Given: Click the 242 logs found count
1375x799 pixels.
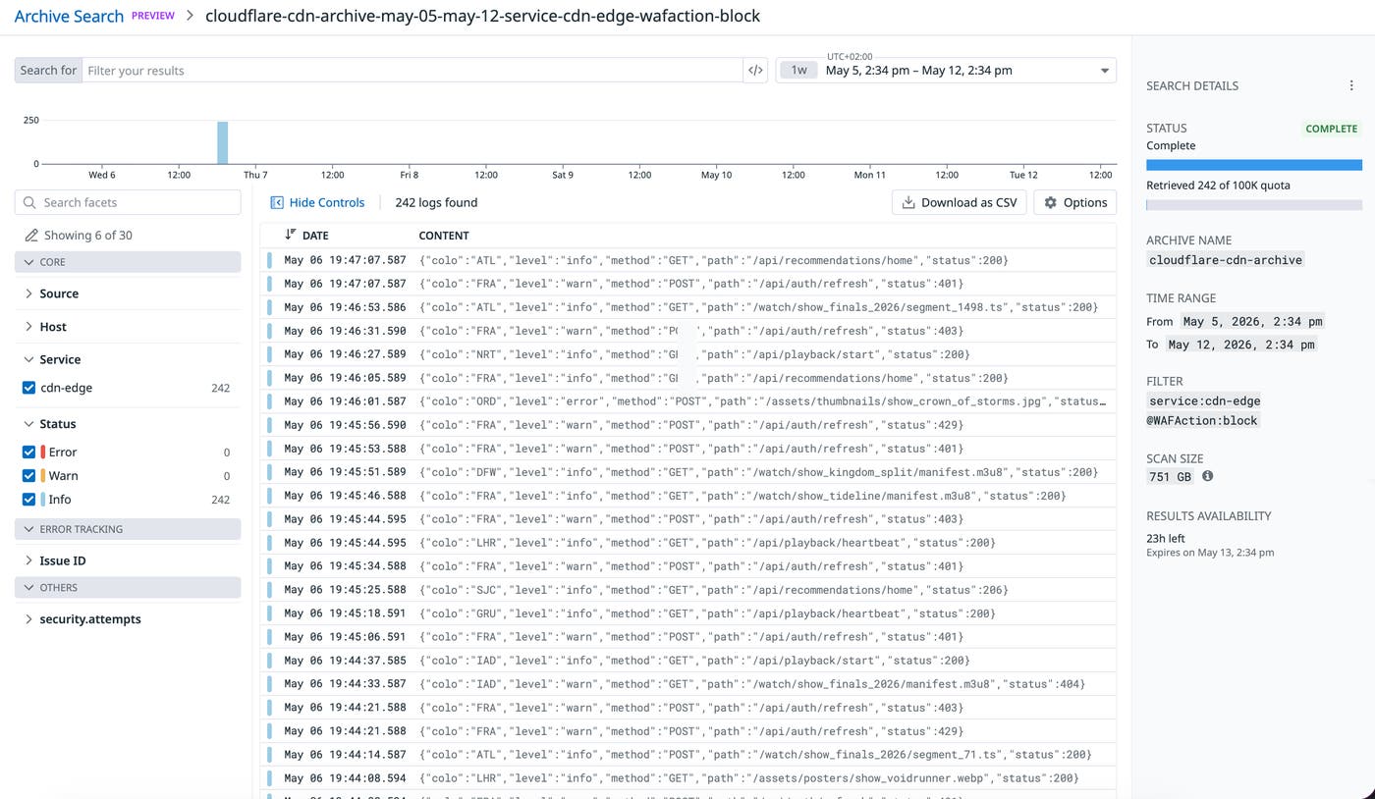Looking at the screenshot, I should 436,202.
